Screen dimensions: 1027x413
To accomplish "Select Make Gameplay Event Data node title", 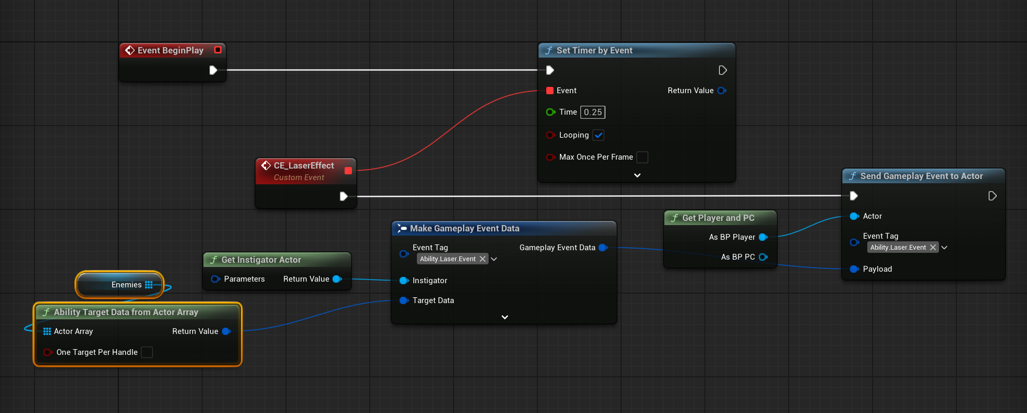I will coord(465,228).
